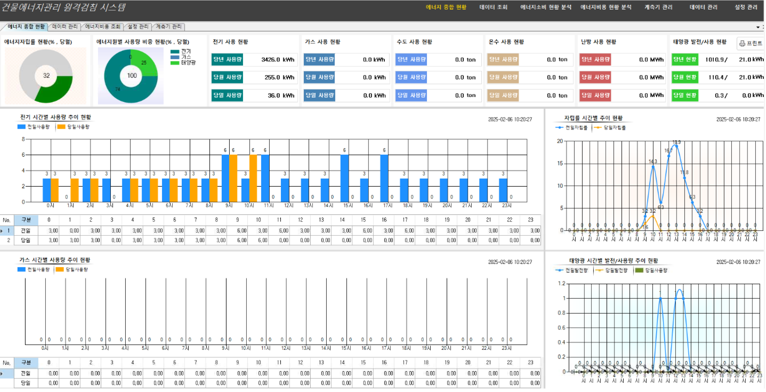766x392 pixels.
Task: Select row arrow indicator in gas table
Action: 3,373
